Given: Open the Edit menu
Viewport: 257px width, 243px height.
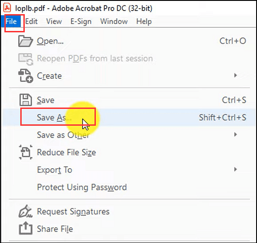Looking at the screenshot, I should 31,22.
